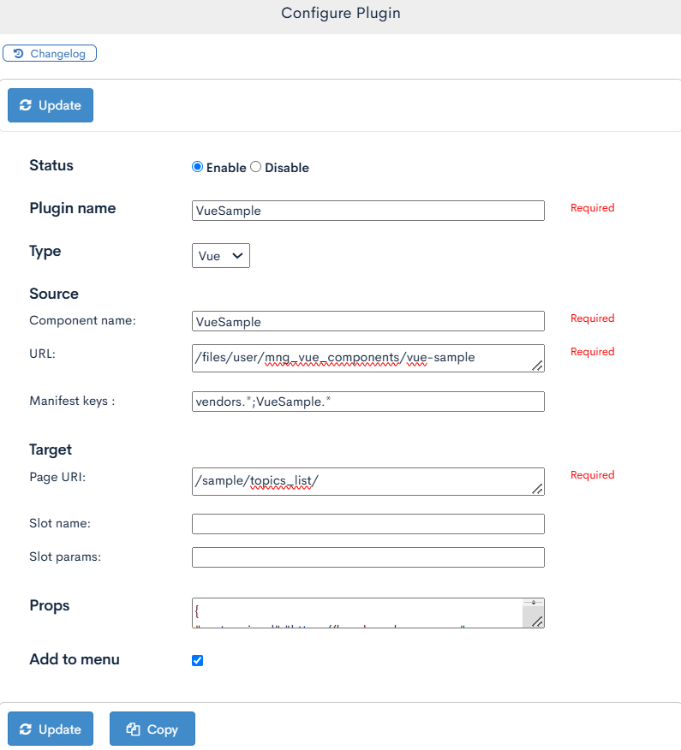The width and height of the screenshot is (681, 750).
Task: Select the Disable status radio button
Action: (x=255, y=168)
